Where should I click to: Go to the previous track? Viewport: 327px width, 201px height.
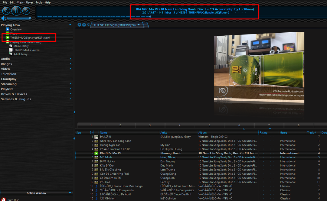coord(6,11)
